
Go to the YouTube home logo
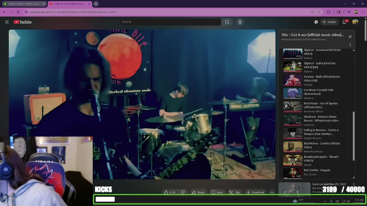click(x=23, y=22)
